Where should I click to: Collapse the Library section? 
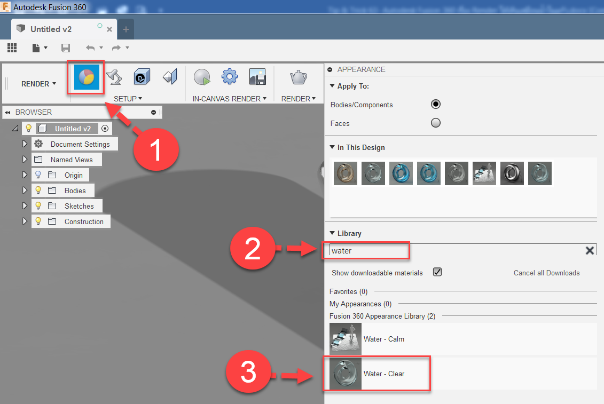click(x=333, y=233)
